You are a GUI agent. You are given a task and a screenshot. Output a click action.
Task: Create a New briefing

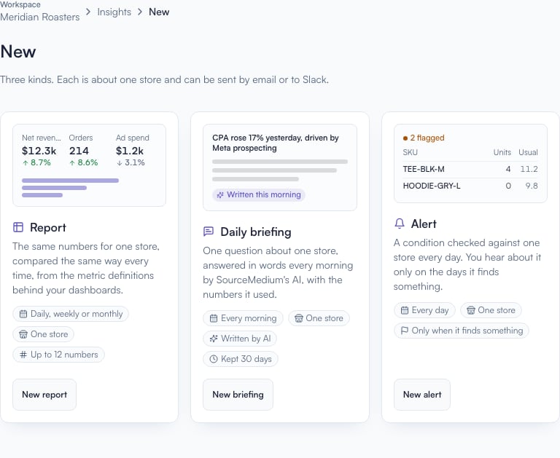[x=238, y=395]
